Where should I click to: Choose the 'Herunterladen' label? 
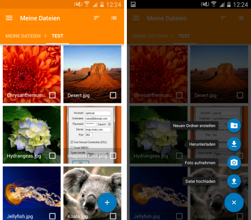tap(202, 144)
